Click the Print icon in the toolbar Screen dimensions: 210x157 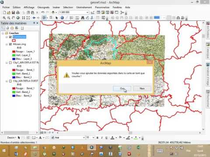[18, 13]
